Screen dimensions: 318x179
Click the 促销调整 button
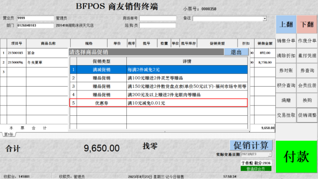click(307, 115)
